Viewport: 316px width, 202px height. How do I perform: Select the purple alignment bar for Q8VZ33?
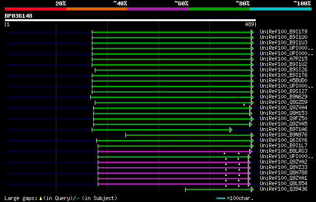point(173,168)
